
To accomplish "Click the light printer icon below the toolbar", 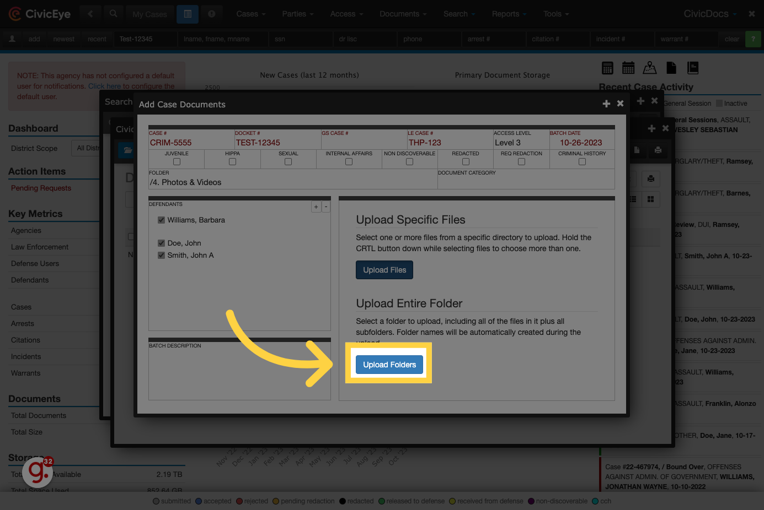I will [651, 178].
